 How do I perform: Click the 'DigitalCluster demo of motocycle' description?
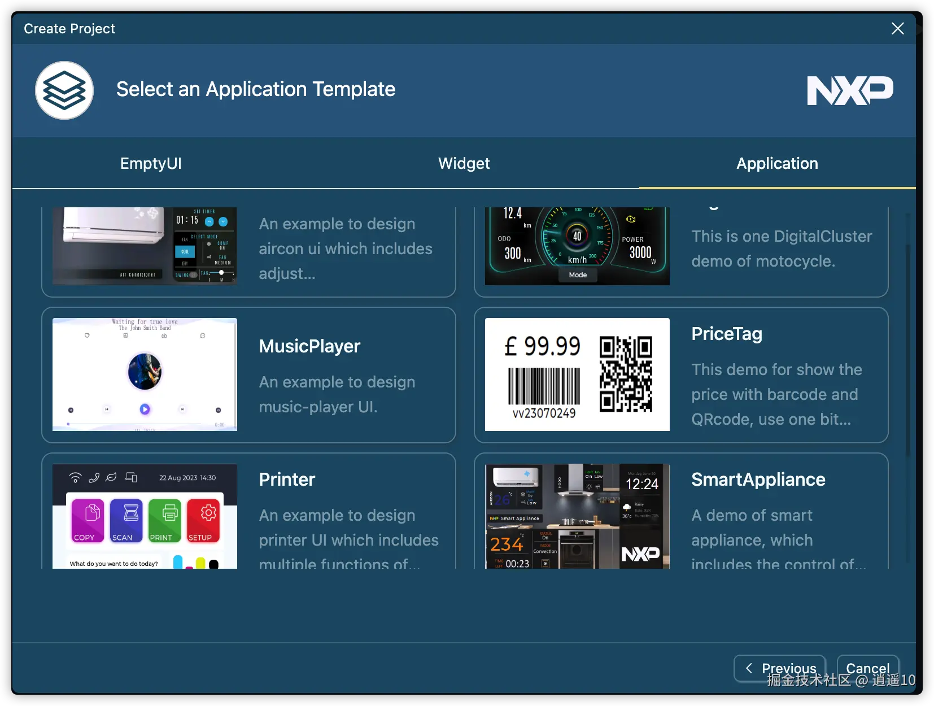782,249
